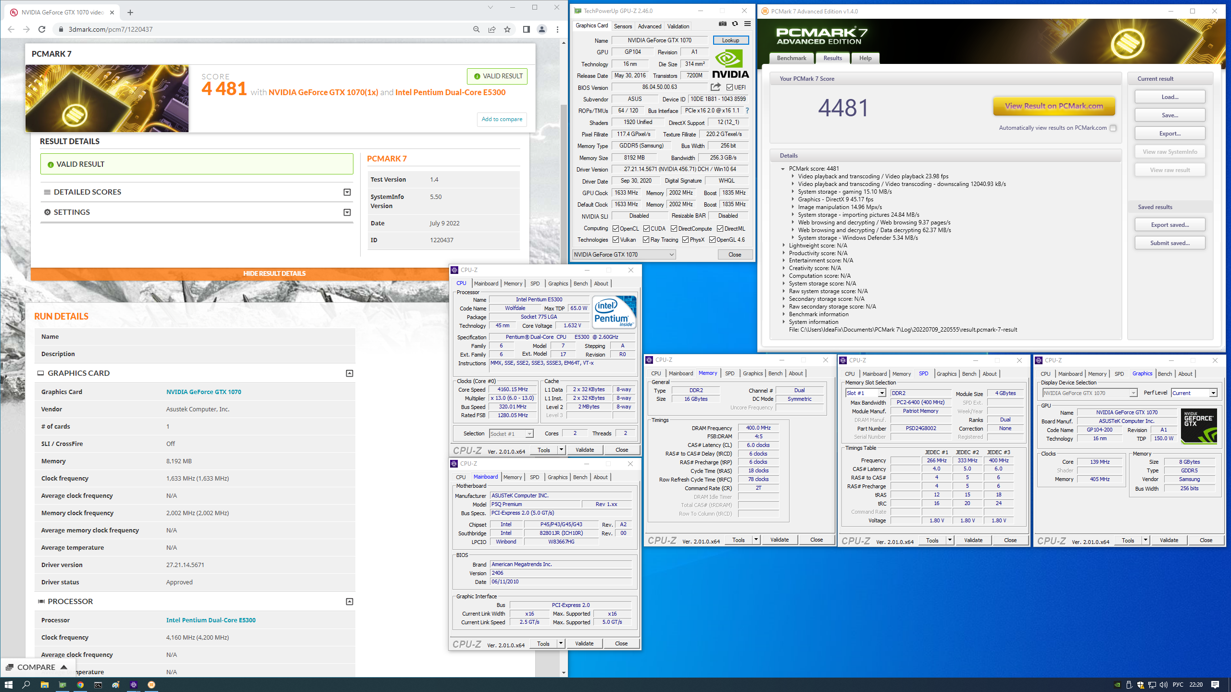Image resolution: width=1231 pixels, height=692 pixels.
Task: Click NVIDIA tray icon
Action: (x=1118, y=685)
